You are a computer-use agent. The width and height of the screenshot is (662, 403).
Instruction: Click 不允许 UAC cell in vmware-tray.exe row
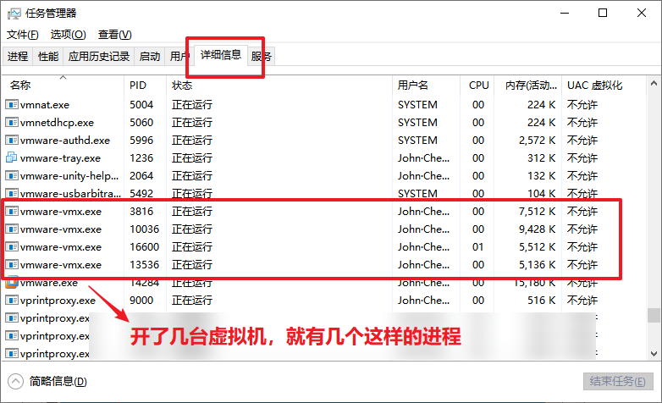tap(582, 158)
